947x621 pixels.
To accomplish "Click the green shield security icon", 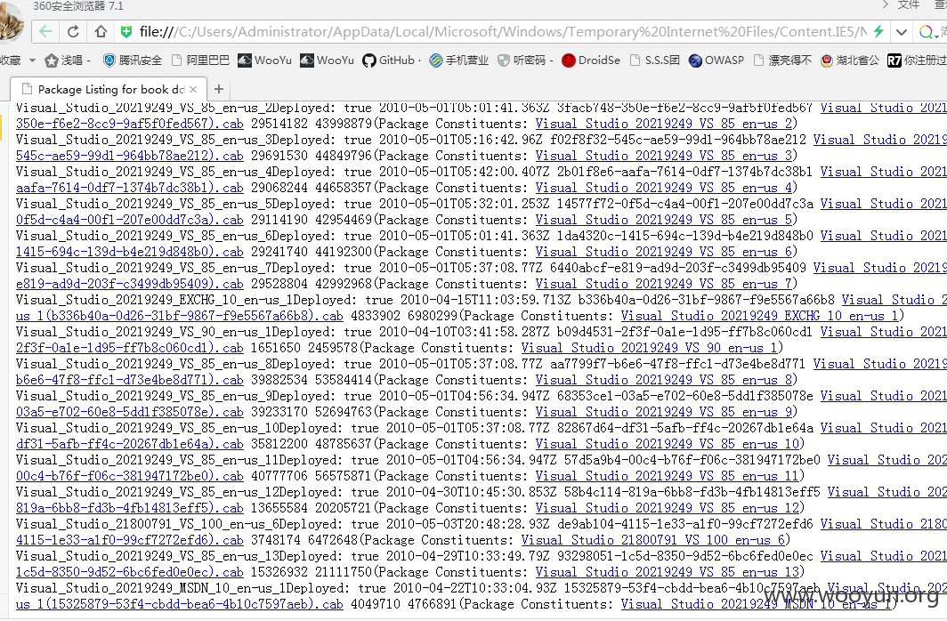I will point(126,31).
